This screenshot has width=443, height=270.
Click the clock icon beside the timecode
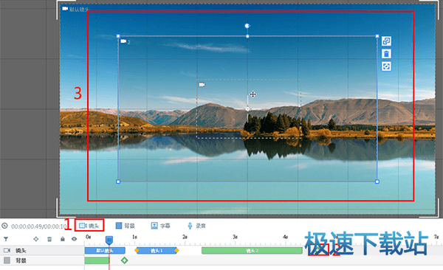click(x=4, y=226)
